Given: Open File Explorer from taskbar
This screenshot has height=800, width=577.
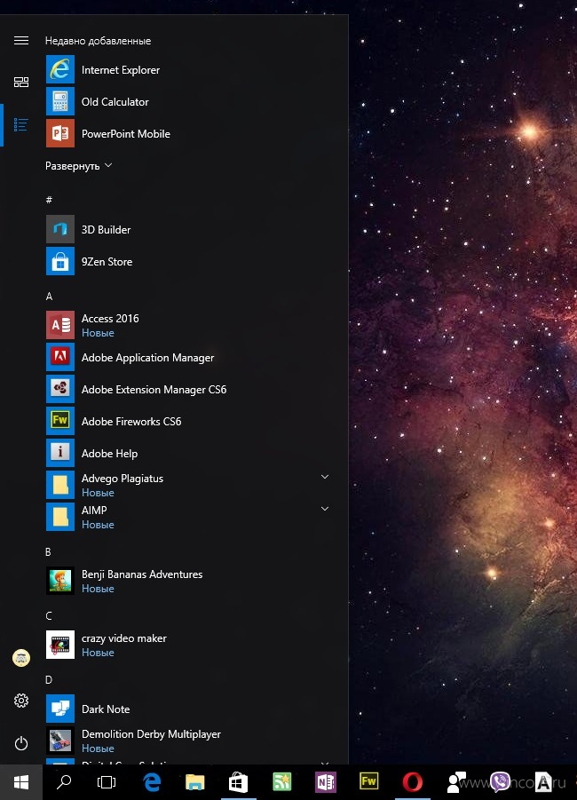Looking at the screenshot, I should tap(195, 781).
